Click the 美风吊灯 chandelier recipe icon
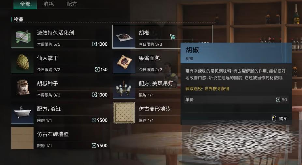The width and height of the screenshot is (302, 165). (x=124, y=88)
